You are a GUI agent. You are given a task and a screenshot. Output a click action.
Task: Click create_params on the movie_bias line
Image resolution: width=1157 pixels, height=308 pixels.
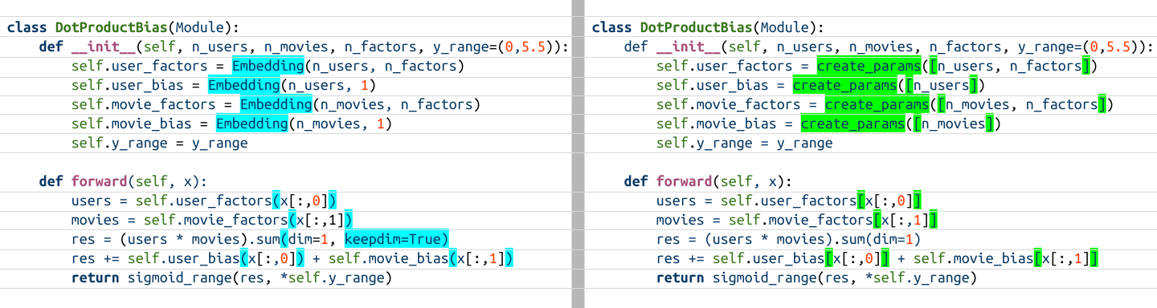852,124
